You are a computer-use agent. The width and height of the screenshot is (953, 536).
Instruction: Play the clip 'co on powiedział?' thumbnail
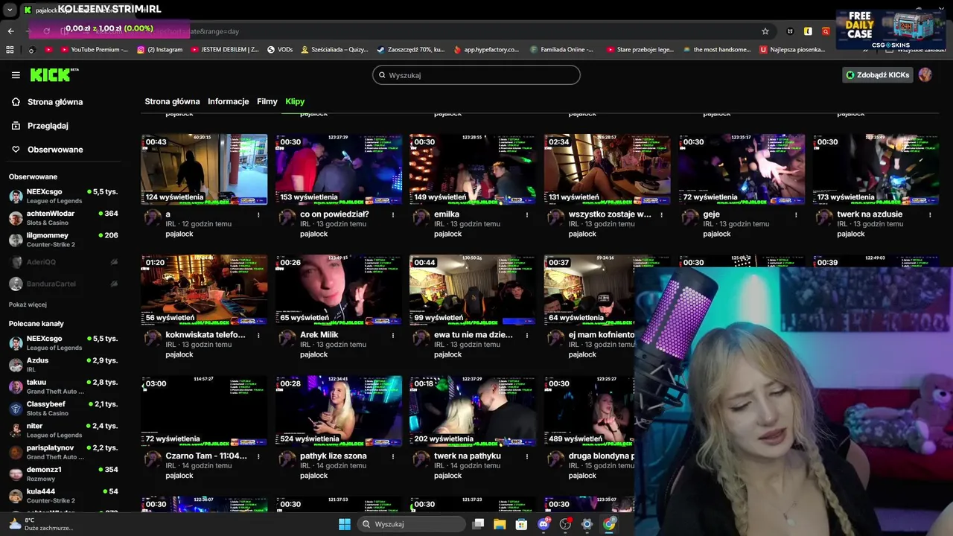[339, 169]
